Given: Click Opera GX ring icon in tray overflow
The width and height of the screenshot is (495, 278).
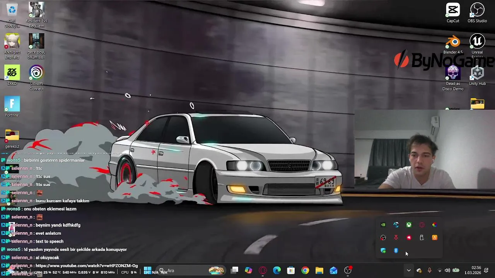Looking at the screenshot, I should point(422,225).
